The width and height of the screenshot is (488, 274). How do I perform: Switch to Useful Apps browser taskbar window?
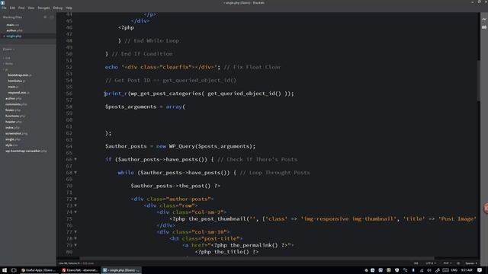(38, 270)
